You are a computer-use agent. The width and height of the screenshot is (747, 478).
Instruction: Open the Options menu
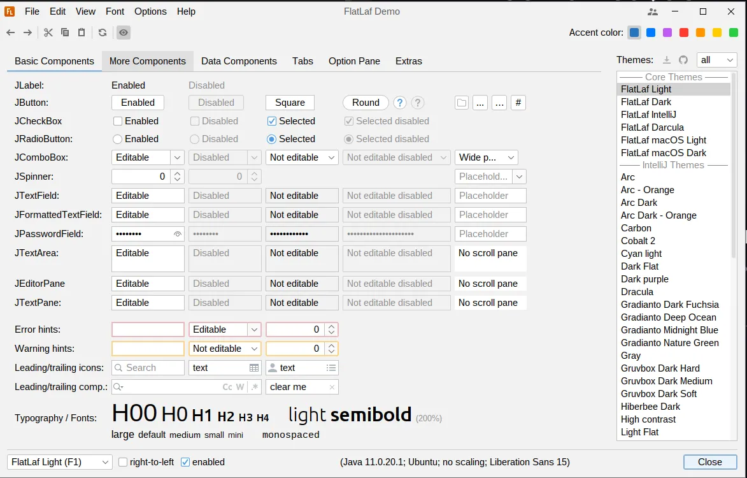point(150,11)
